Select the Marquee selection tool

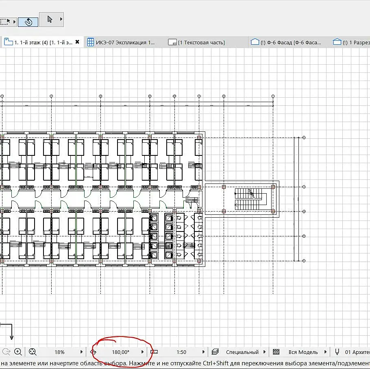(x=5, y=22)
